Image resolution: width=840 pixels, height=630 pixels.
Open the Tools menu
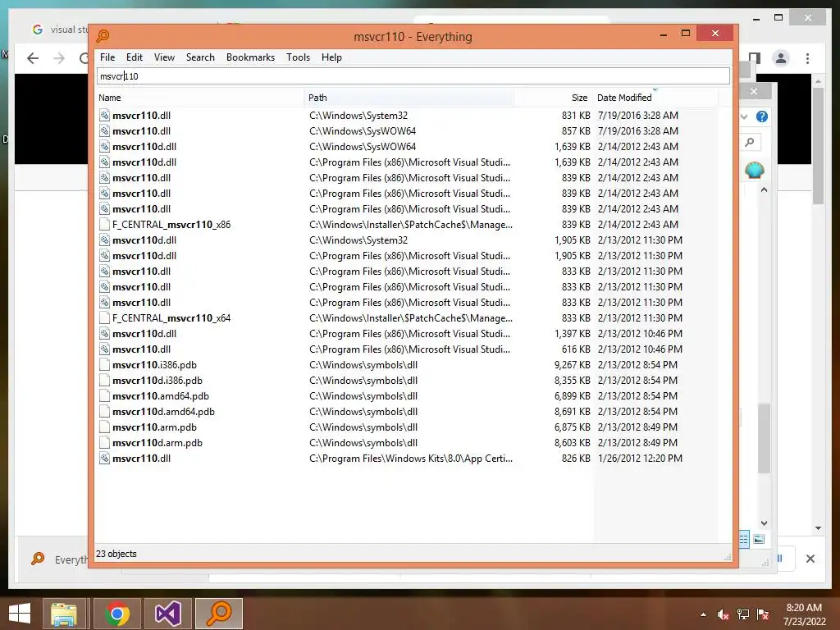298,57
